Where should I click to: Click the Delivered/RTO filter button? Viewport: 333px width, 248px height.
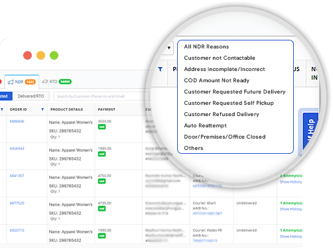coord(31,96)
